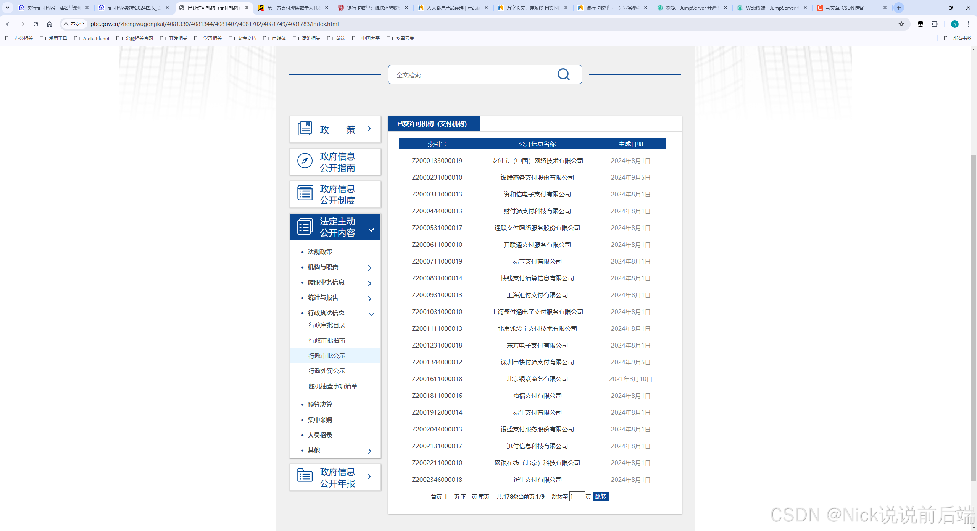Select 行政处罚公示 in the sidebar menu
Screen dimensions: 977x531
(327, 371)
